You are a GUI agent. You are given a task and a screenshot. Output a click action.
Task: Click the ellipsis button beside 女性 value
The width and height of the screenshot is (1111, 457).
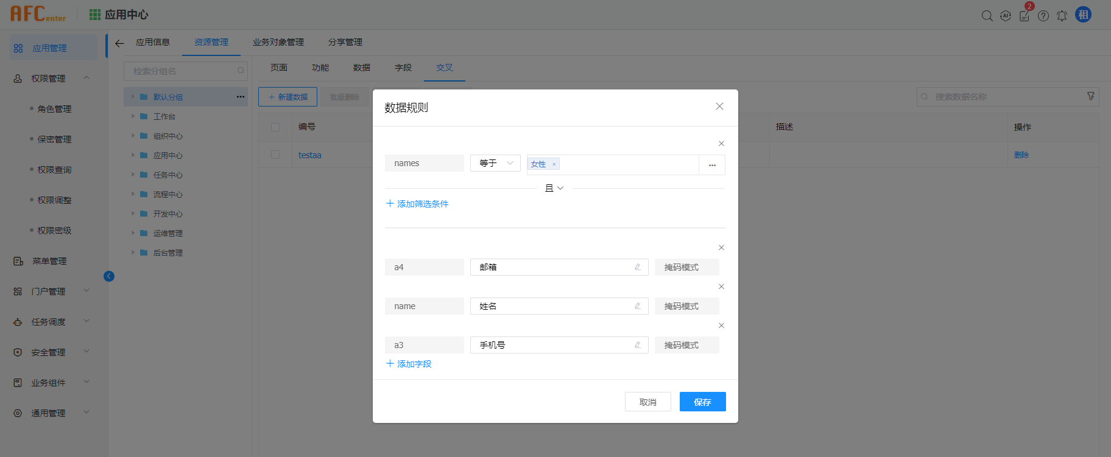712,165
